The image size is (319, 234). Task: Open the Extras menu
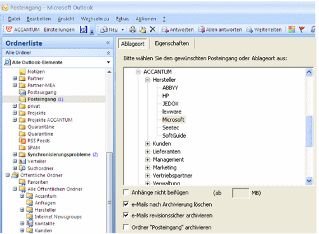(x=122, y=19)
